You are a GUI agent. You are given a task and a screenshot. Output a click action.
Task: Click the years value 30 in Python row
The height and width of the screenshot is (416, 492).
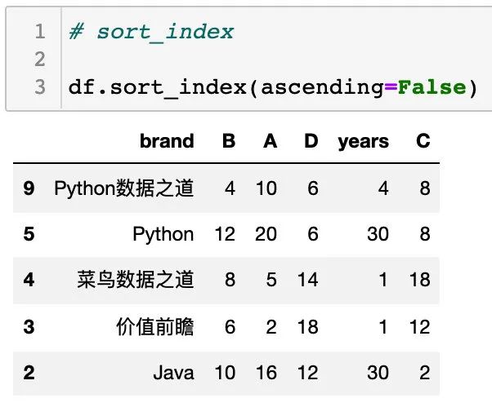pos(378,234)
